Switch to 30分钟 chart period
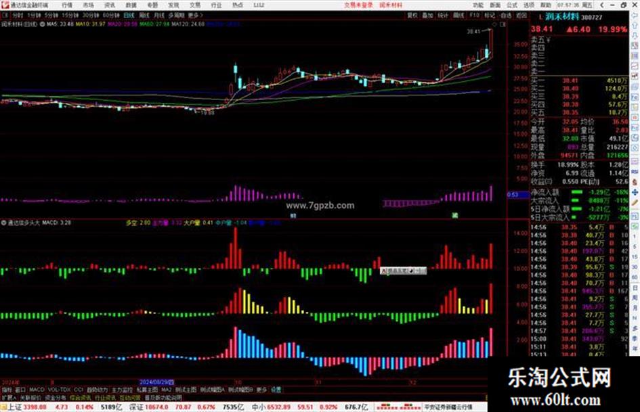640x412 pixels. pos(91,16)
